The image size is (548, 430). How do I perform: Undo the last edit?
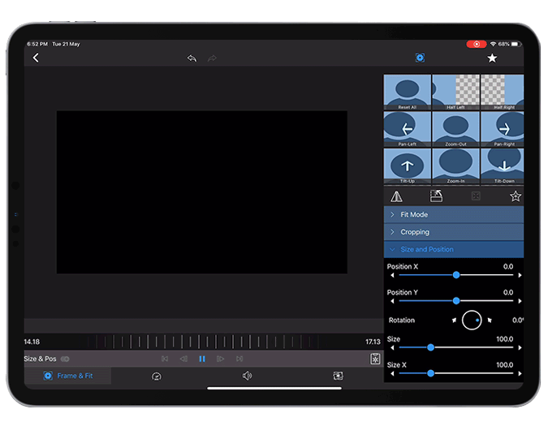pos(192,58)
